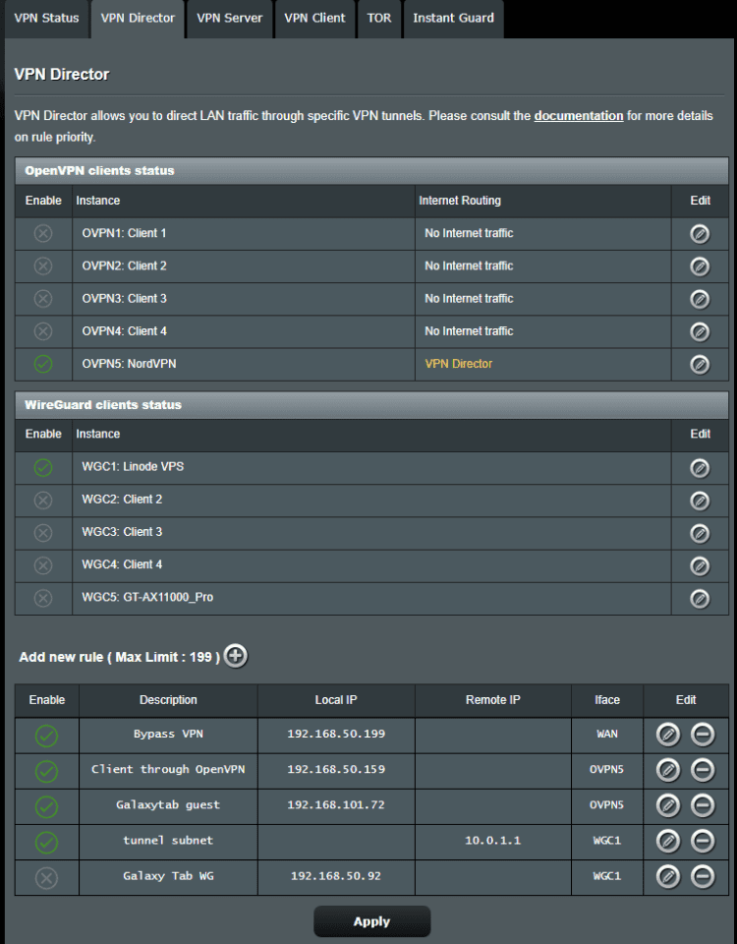Open the Instant Guard tab
The width and height of the screenshot is (737, 944).
pos(453,18)
